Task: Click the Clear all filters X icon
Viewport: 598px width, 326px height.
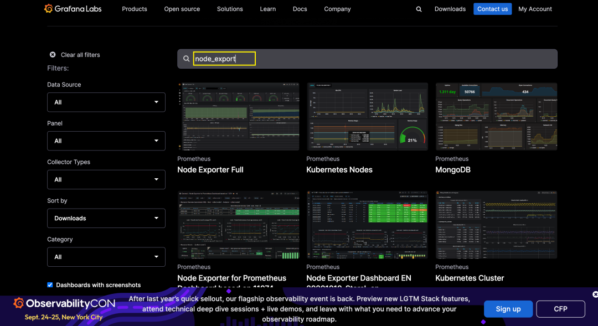Action: click(53, 55)
